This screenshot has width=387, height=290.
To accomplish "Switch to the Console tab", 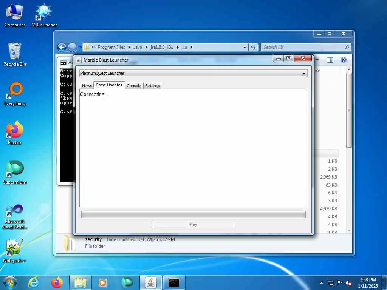I will [x=134, y=86].
